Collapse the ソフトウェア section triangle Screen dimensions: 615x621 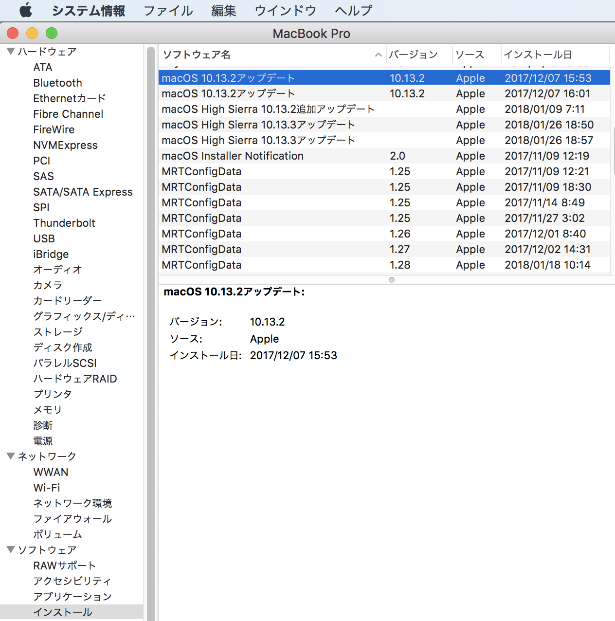tap(11, 550)
